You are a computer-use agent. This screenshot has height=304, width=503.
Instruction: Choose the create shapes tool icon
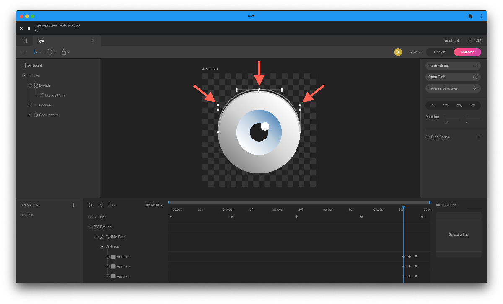point(49,52)
